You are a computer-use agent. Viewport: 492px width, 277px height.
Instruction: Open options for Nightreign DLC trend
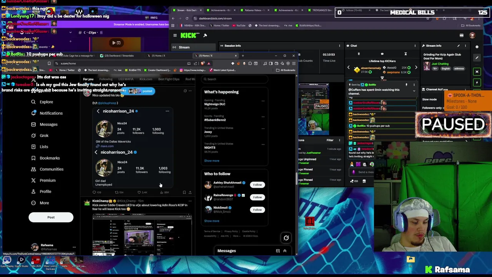[x=263, y=101]
